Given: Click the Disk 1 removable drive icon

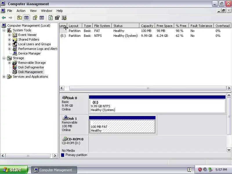Looking at the screenshot, I should click(65, 118).
